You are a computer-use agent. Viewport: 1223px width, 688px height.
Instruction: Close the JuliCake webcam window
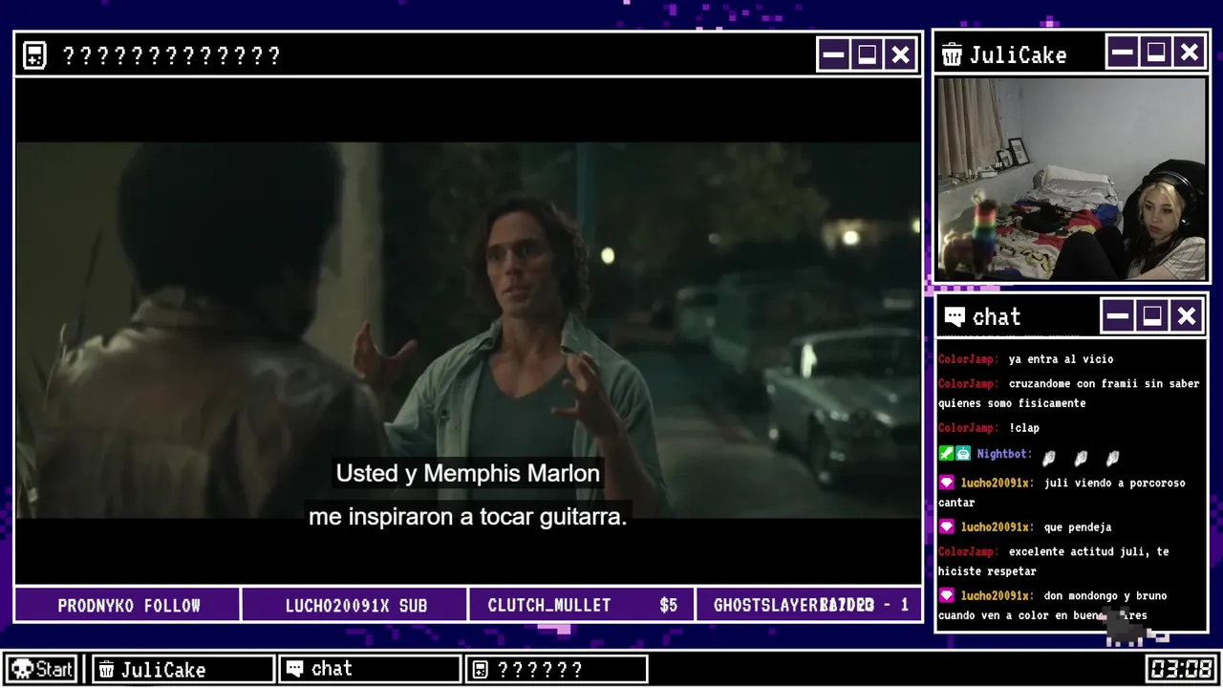[1190, 53]
